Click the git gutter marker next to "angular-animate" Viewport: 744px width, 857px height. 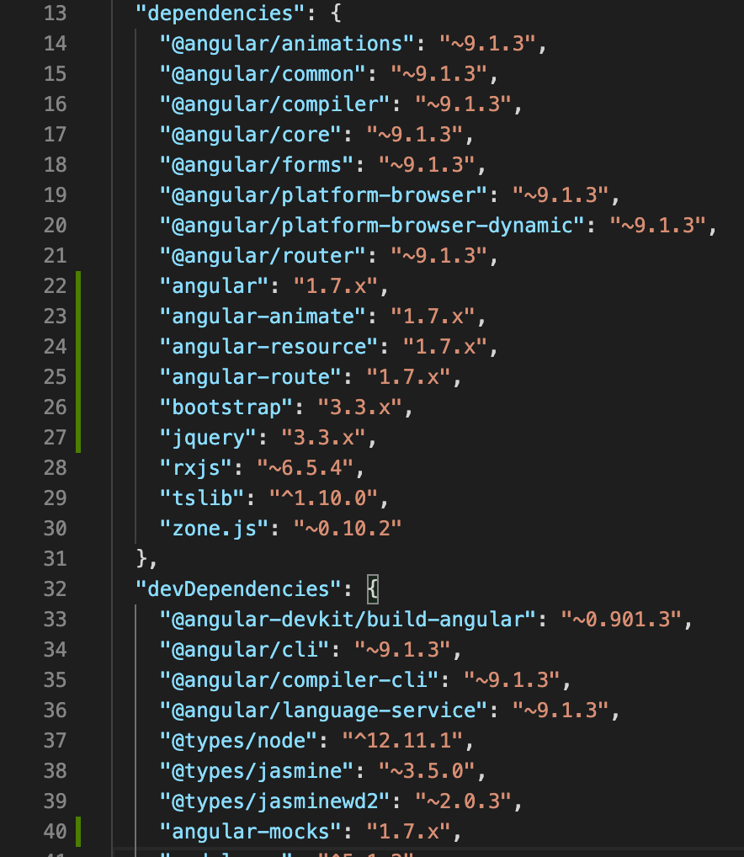point(79,316)
